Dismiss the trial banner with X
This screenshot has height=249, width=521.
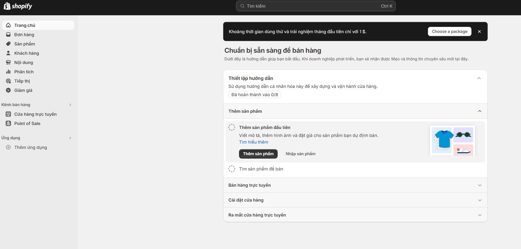(x=479, y=31)
